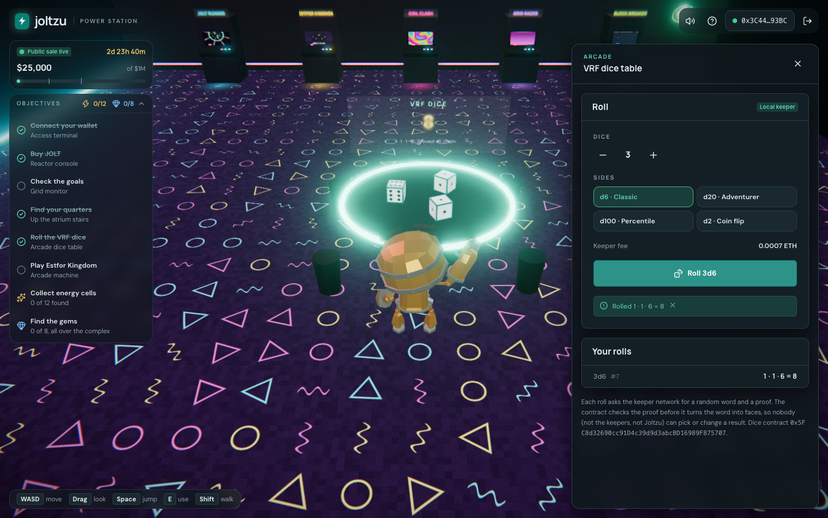Open the 3d6 #7 roll history row

click(695, 376)
